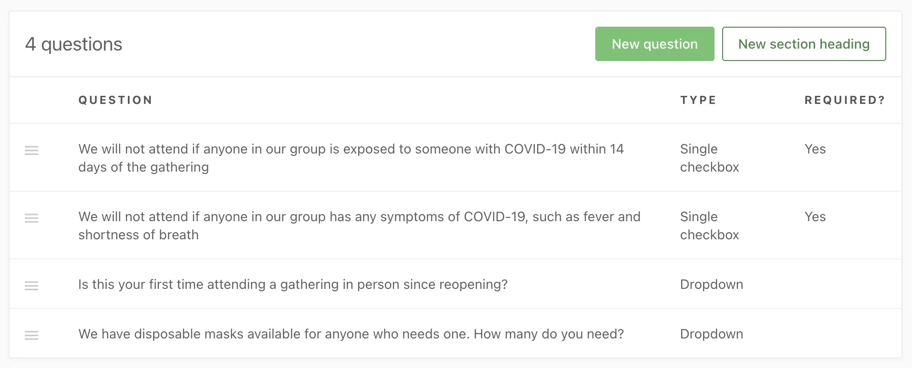Open the first time attending gathering question
Screen dimensions: 912x368
pos(293,285)
